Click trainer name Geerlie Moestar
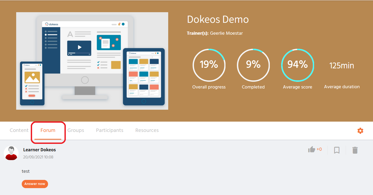The height and width of the screenshot is (195, 373). point(226,33)
